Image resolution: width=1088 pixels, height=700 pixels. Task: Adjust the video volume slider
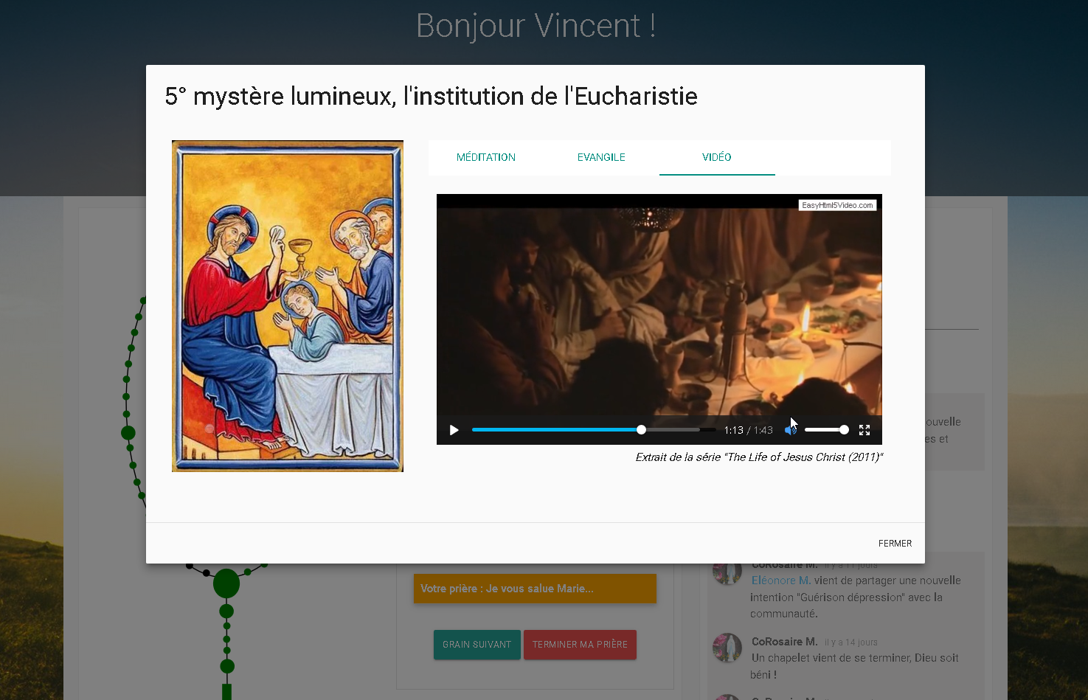tap(826, 430)
